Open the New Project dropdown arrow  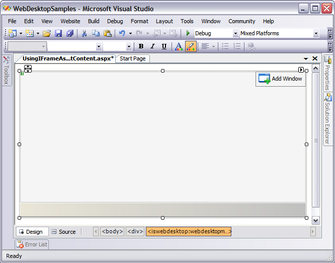(21, 33)
